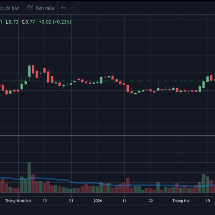Click the Tháng Hai time label

pyautogui.click(x=181, y=201)
